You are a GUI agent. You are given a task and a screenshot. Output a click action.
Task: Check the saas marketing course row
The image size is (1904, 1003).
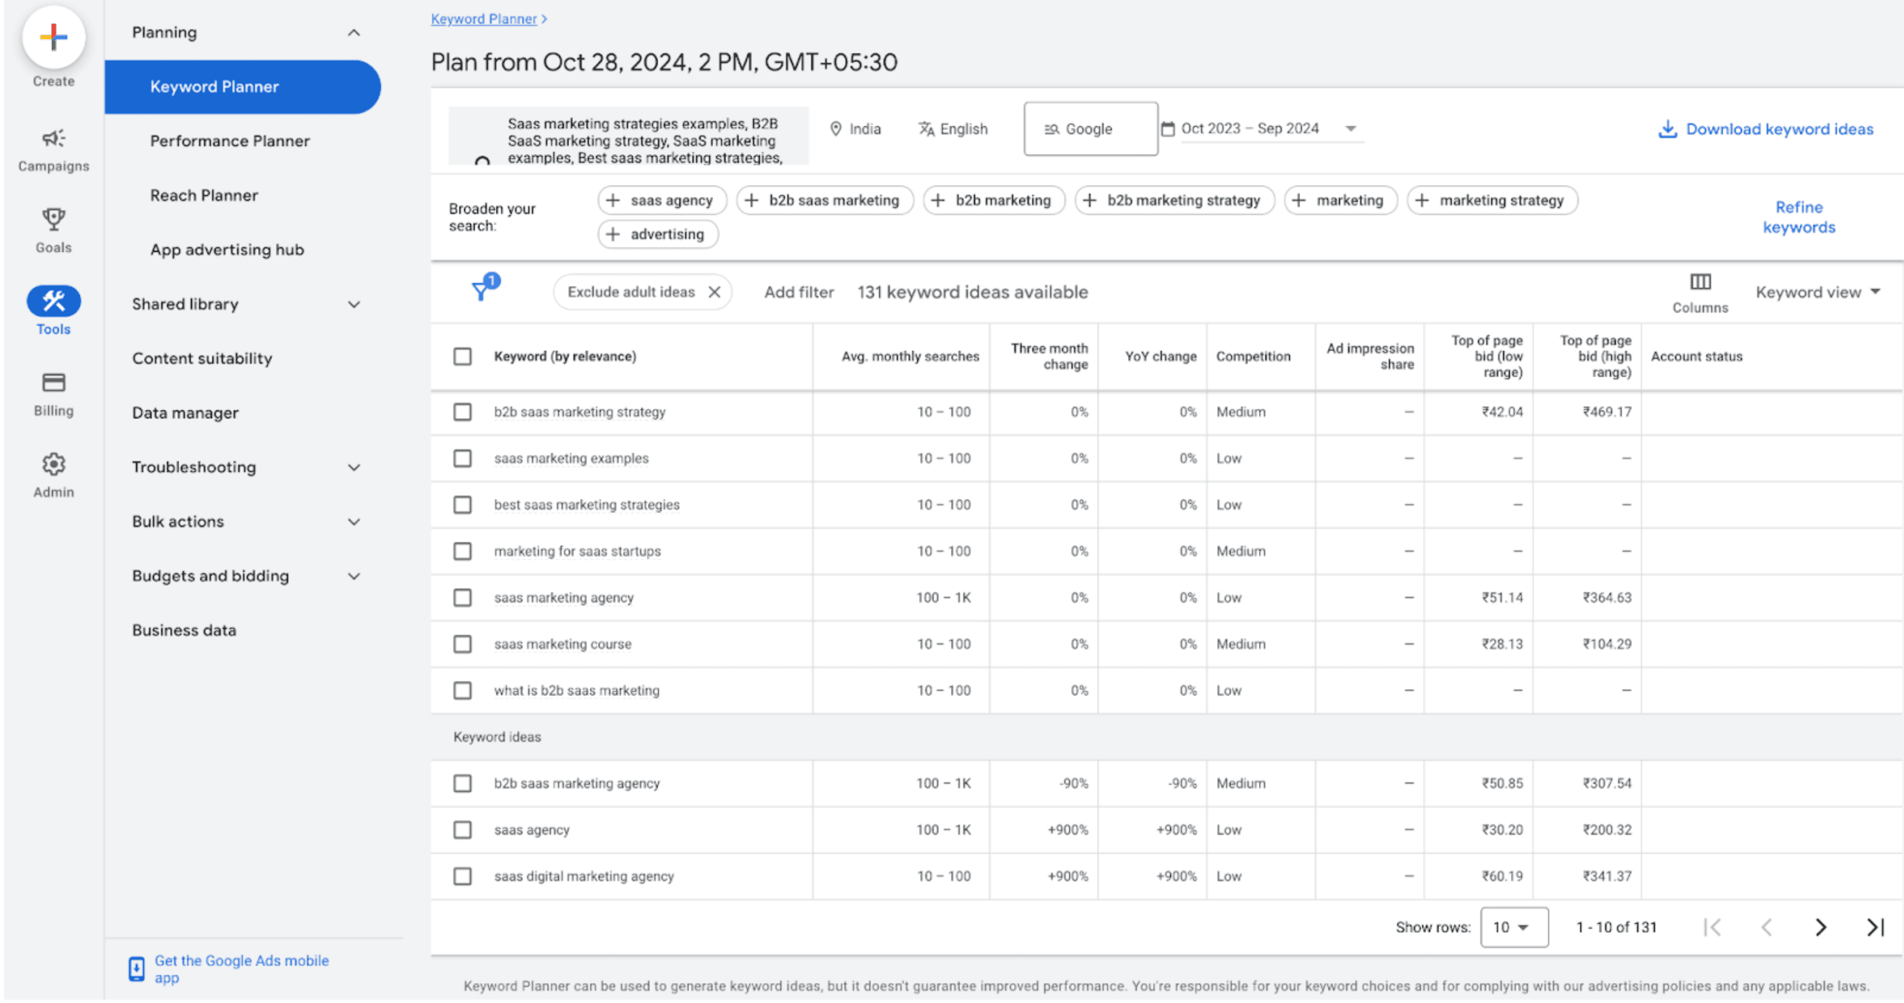463,644
